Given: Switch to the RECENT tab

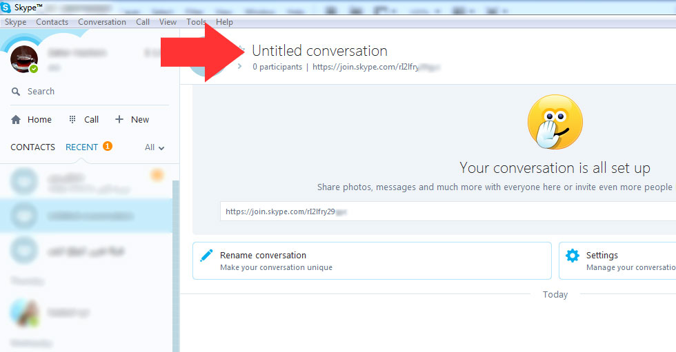Looking at the screenshot, I should (81, 147).
